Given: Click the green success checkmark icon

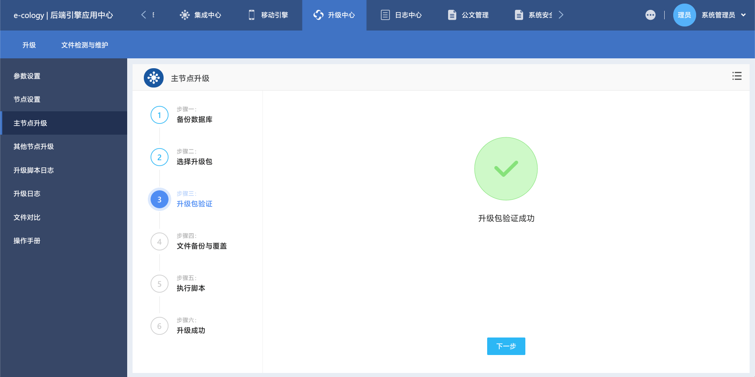Looking at the screenshot, I should click(x=506, y=169).
